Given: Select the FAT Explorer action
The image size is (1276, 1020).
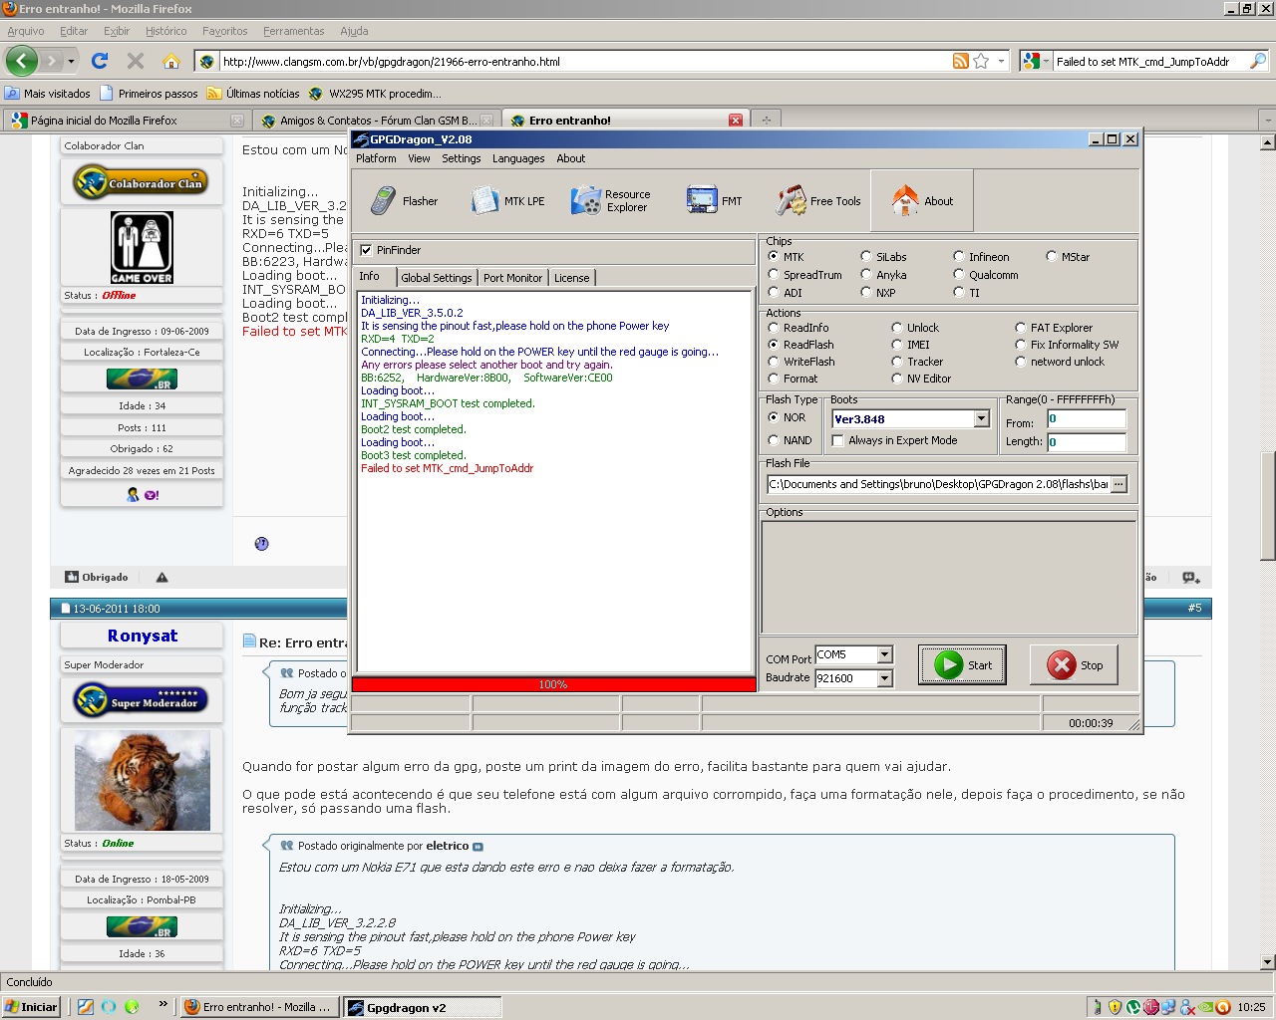Looking at the screenshot, I should [1021, 328].
